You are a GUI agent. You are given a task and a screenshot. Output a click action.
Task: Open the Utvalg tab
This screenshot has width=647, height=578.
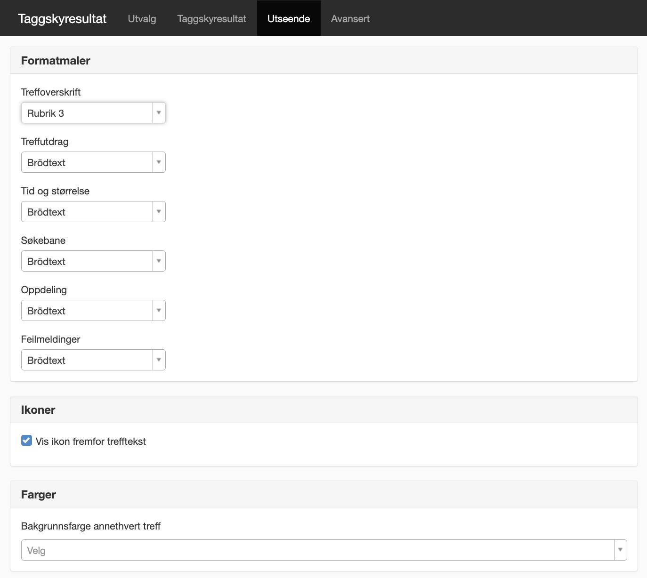coord(142,19)
